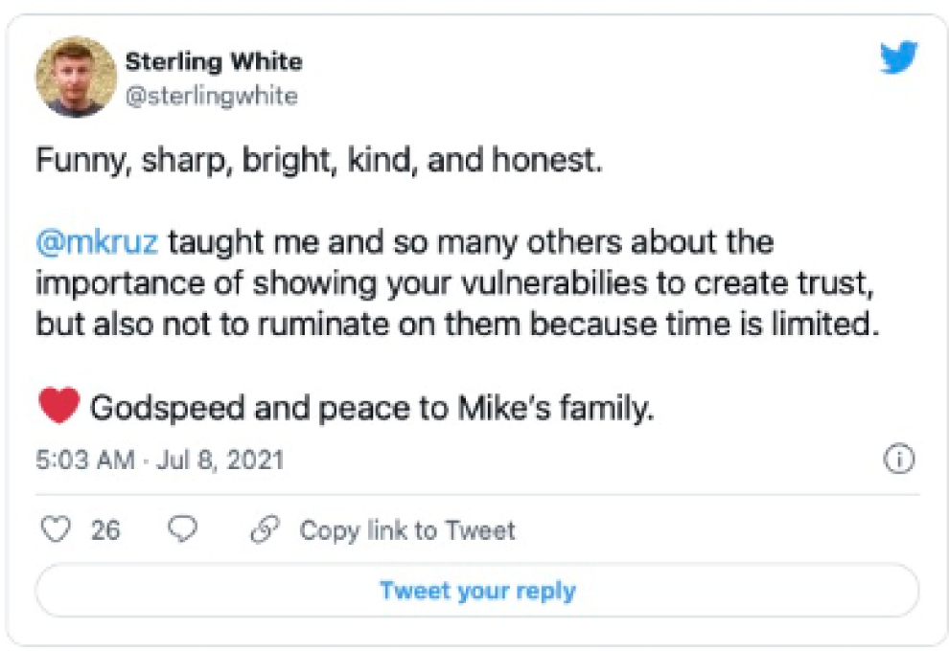Image resolution: width=949 pixels, height=651 pixels.
Task: Open the @sterlingwhite handle
Action: point(211,96)
